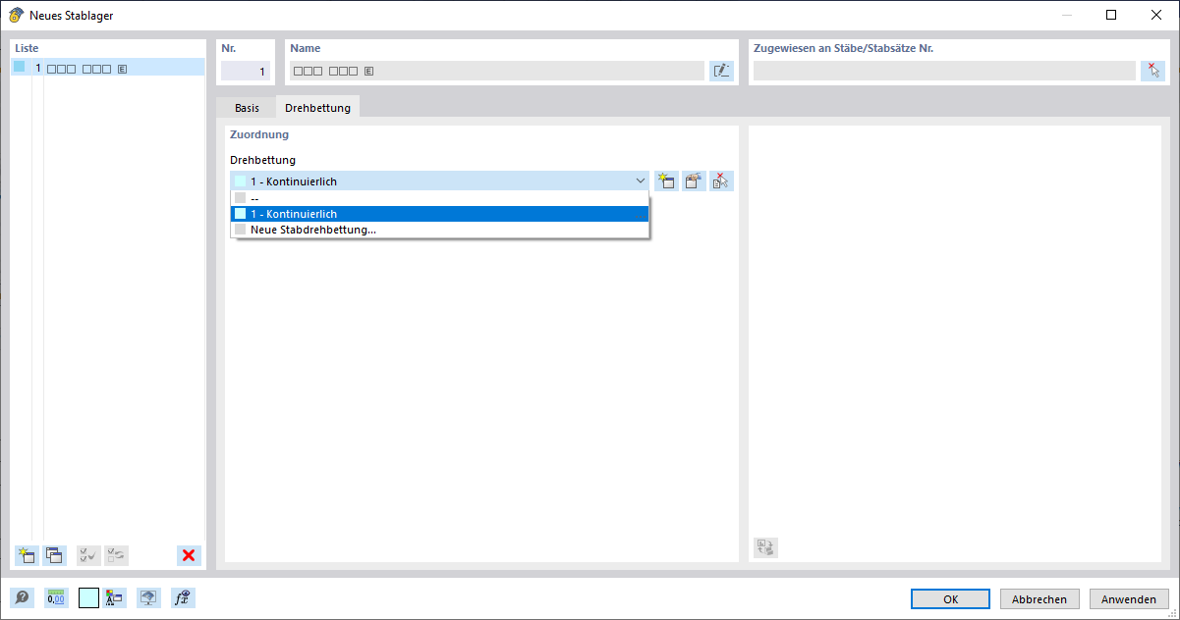Click the Anwenden button
The image size is (1180, 620).
pyautogui.click(x=1129, y=598)
